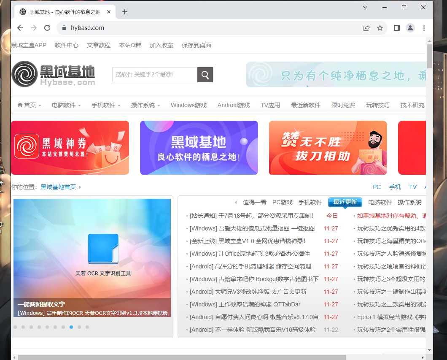Viewport: 447px width, 360px height.
Task: Open a new browser tab
Action: (x=125, y=12)
